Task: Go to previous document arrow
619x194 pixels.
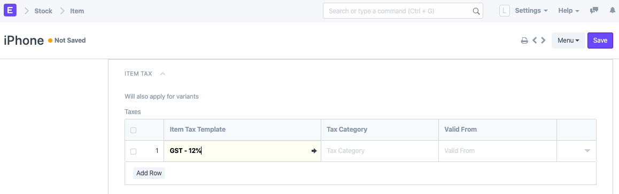Action: [x=535, y=40]
